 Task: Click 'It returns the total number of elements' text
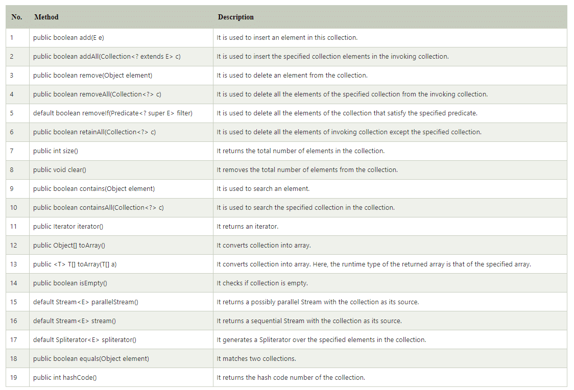tap(301, 151)
